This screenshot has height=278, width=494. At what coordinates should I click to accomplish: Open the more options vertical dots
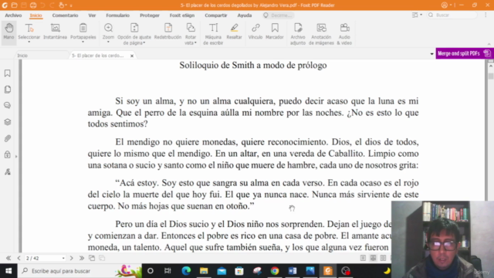click(x=486, y=15)
